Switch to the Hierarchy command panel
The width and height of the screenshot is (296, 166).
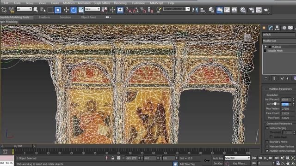point(277,28)
